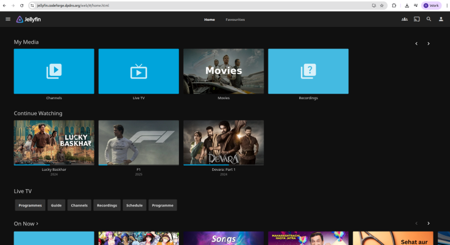Open the Programme button in Live TV

(x=162, y=205)
